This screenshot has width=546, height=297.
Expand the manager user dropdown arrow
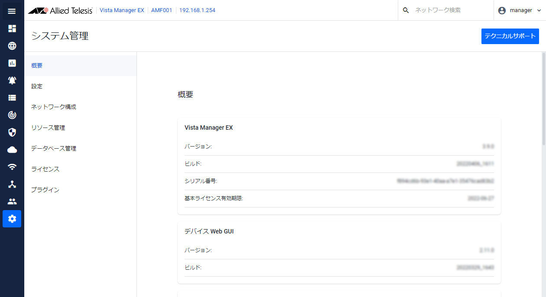[539, 10]
